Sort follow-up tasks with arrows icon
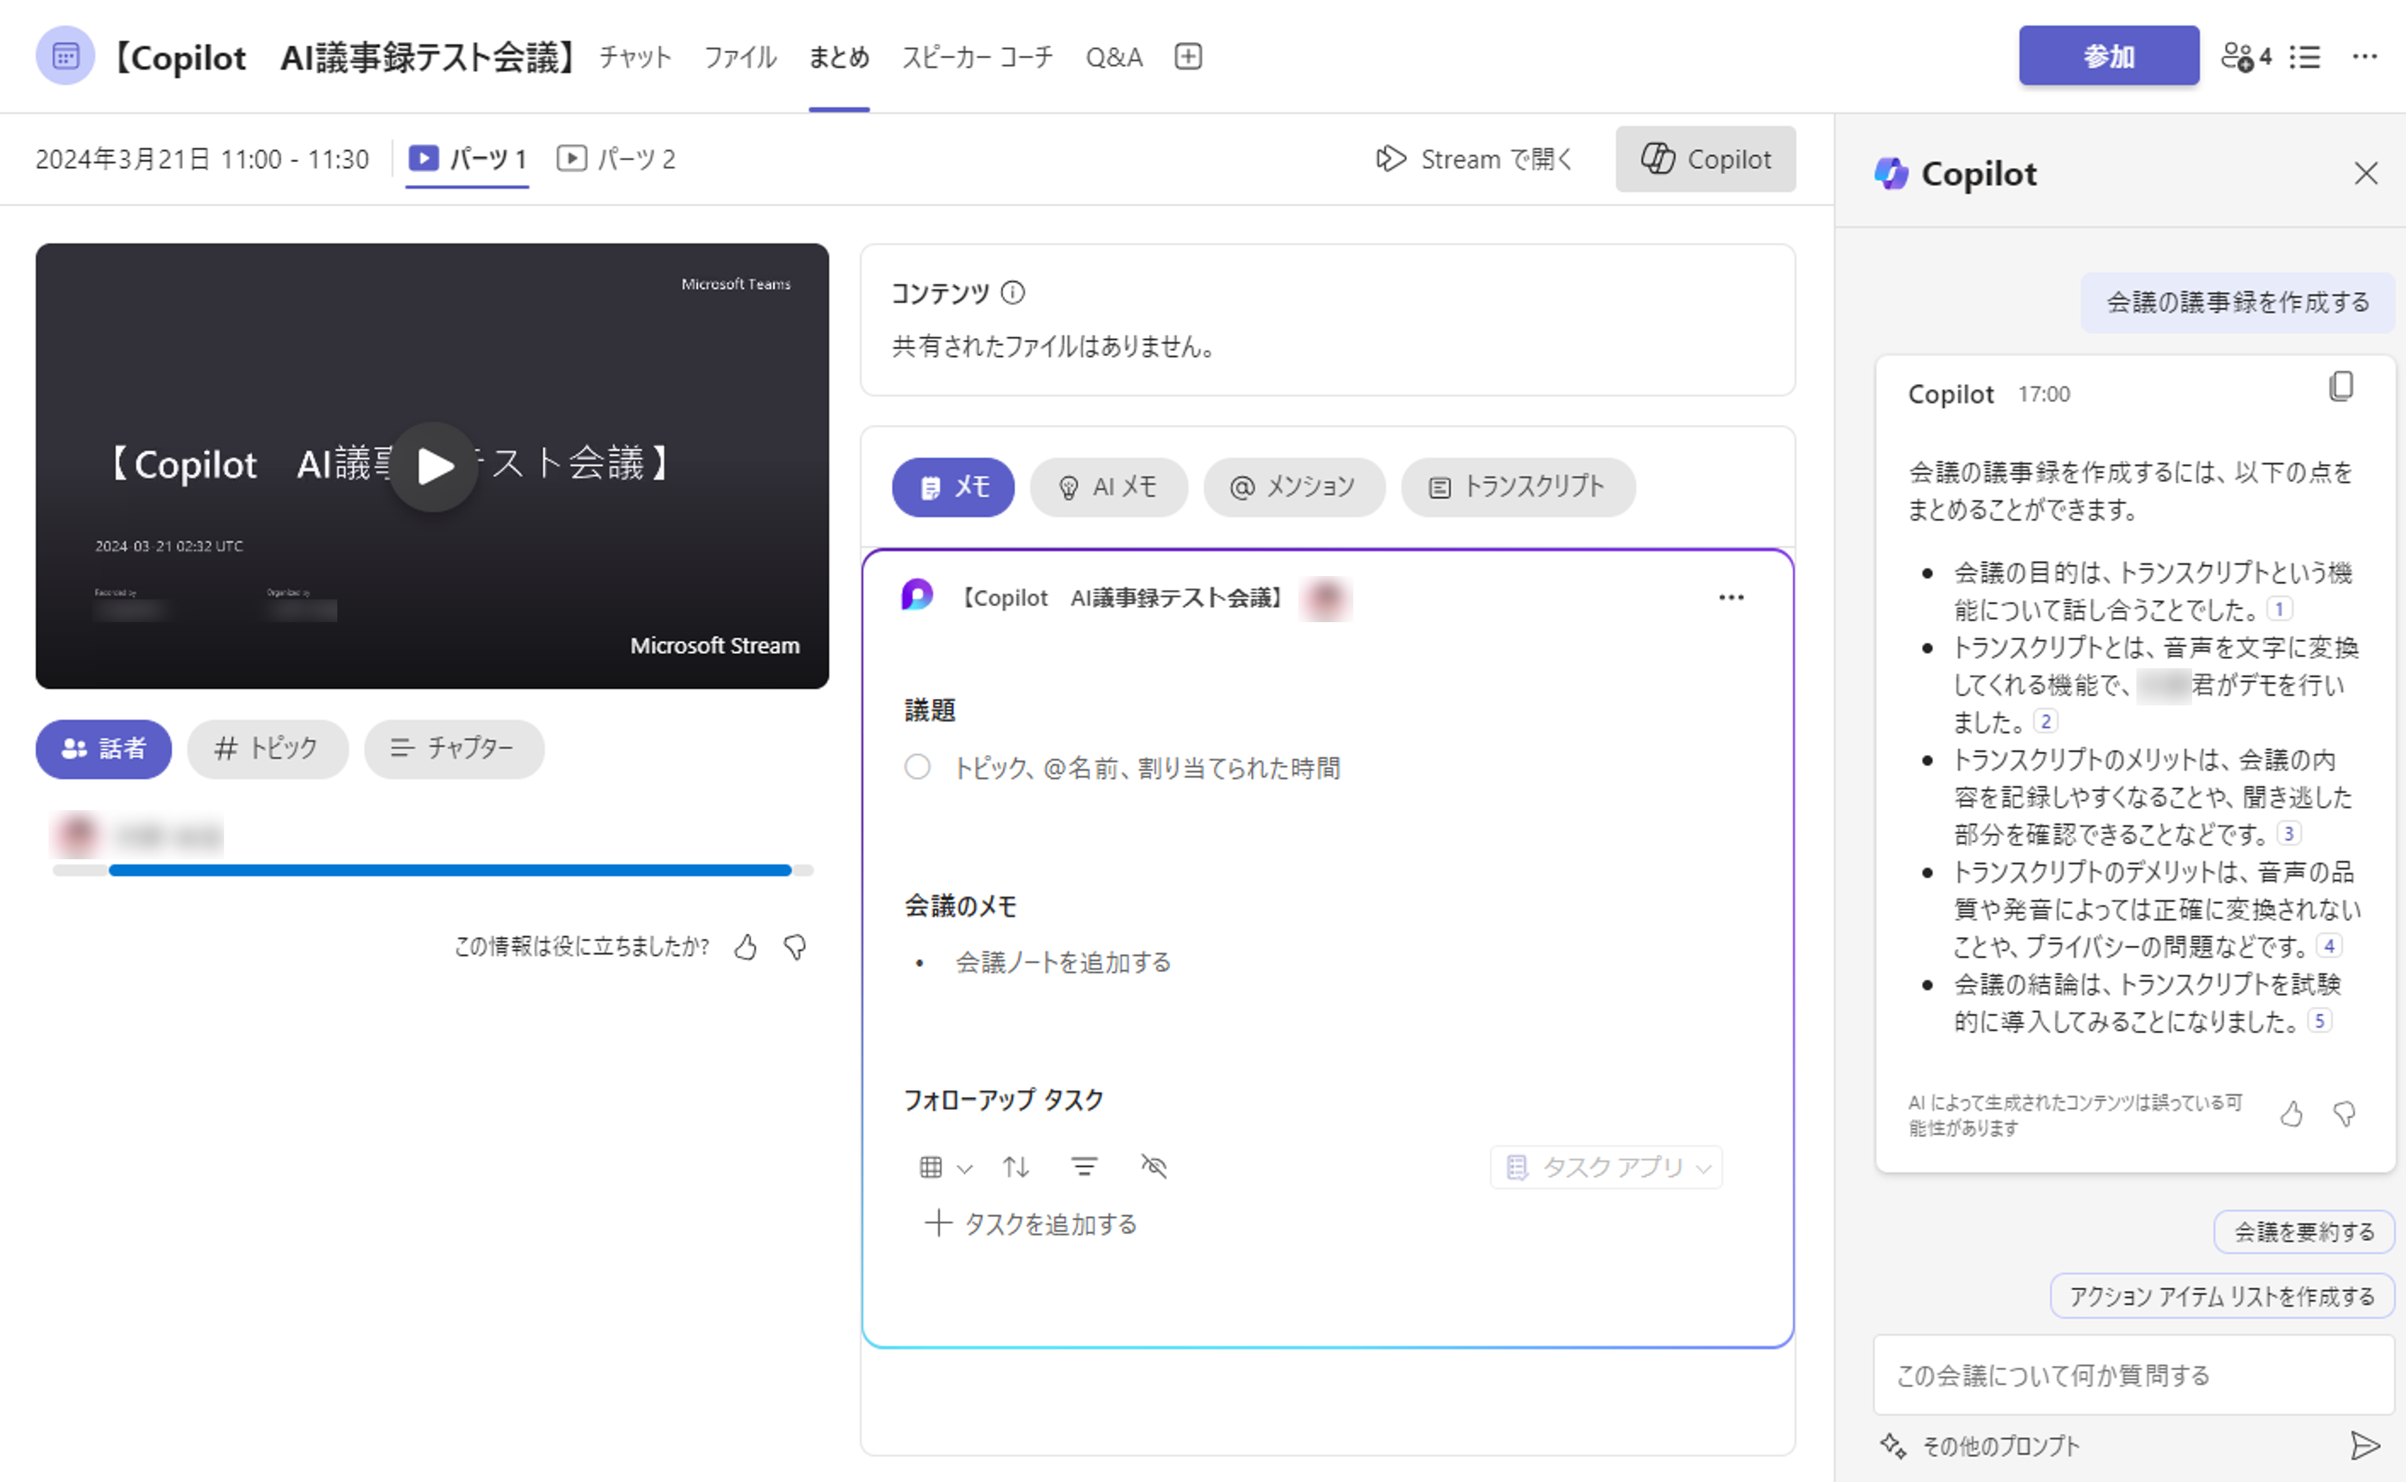The image size is (2406, 1482). 1015,1166
